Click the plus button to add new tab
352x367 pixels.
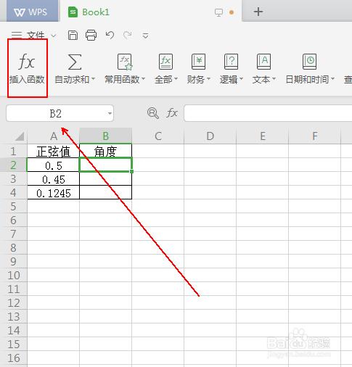tap(258, 12)
